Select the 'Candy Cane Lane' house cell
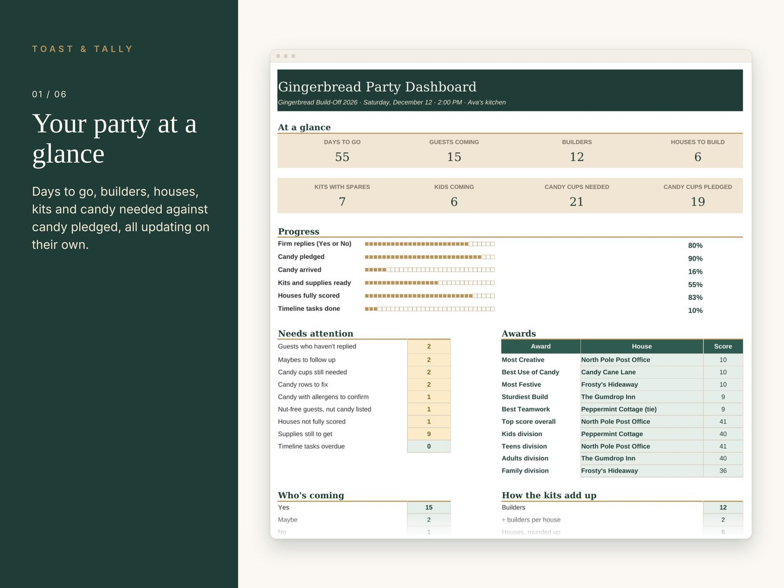 coord(642,372)
